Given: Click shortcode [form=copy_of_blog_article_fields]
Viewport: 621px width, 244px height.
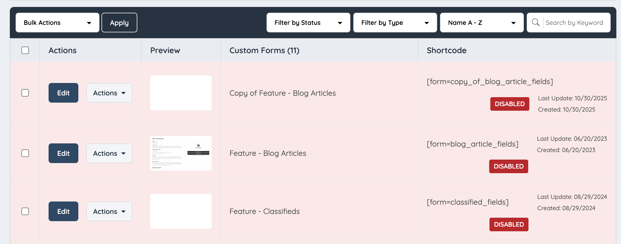Looking at the screenshot, I should pos(490,82).
